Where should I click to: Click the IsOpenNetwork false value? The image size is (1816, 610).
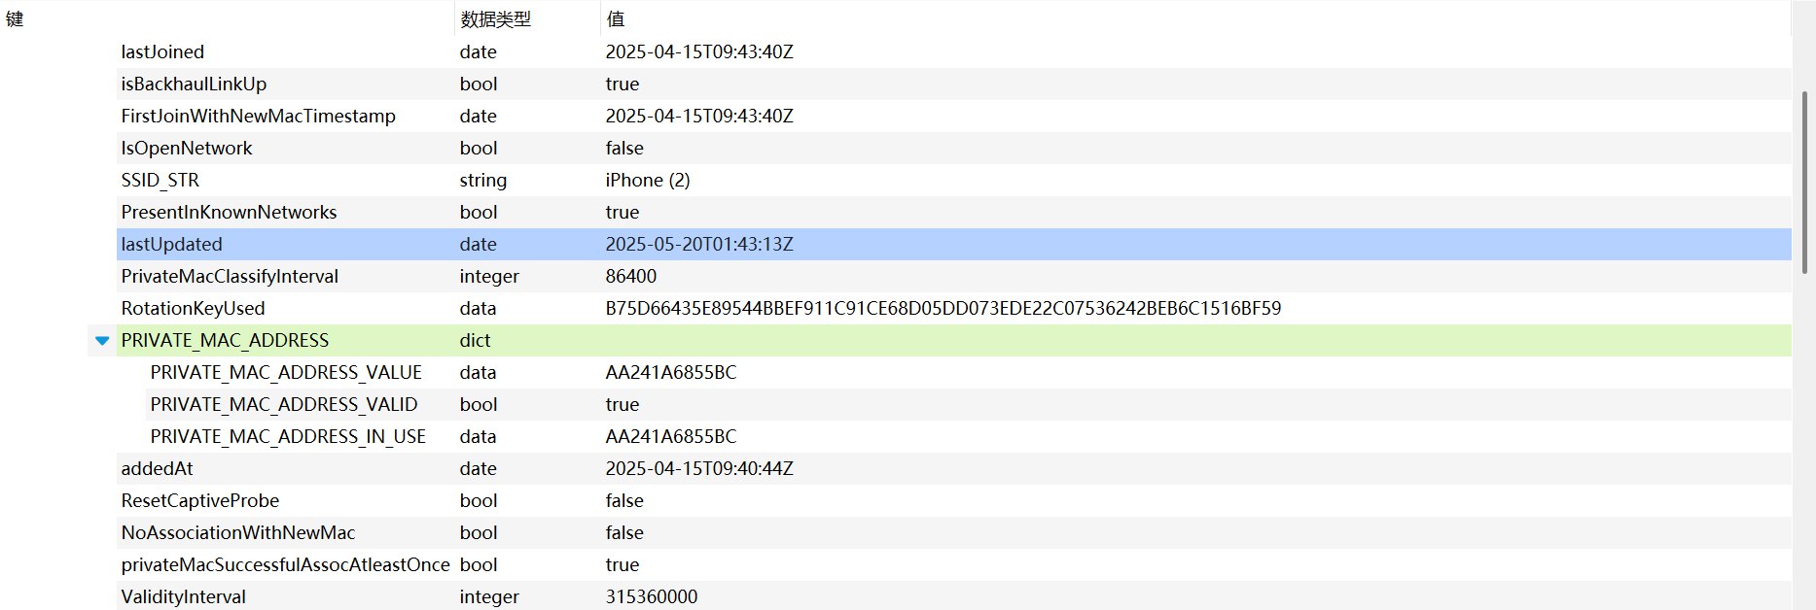click(624, 149)
